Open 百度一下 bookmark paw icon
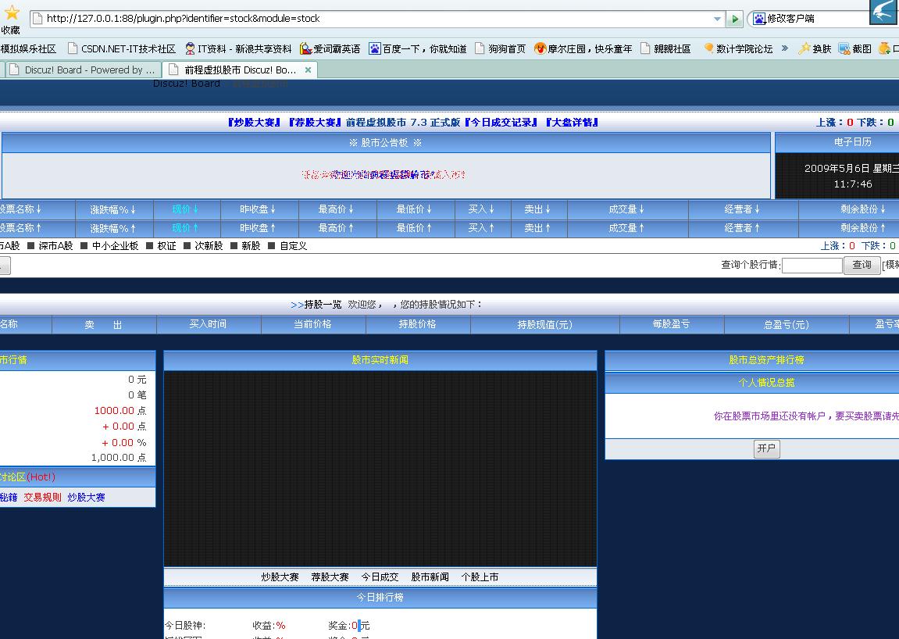Viewport: 899px width, 639px height. click(375, 48)
